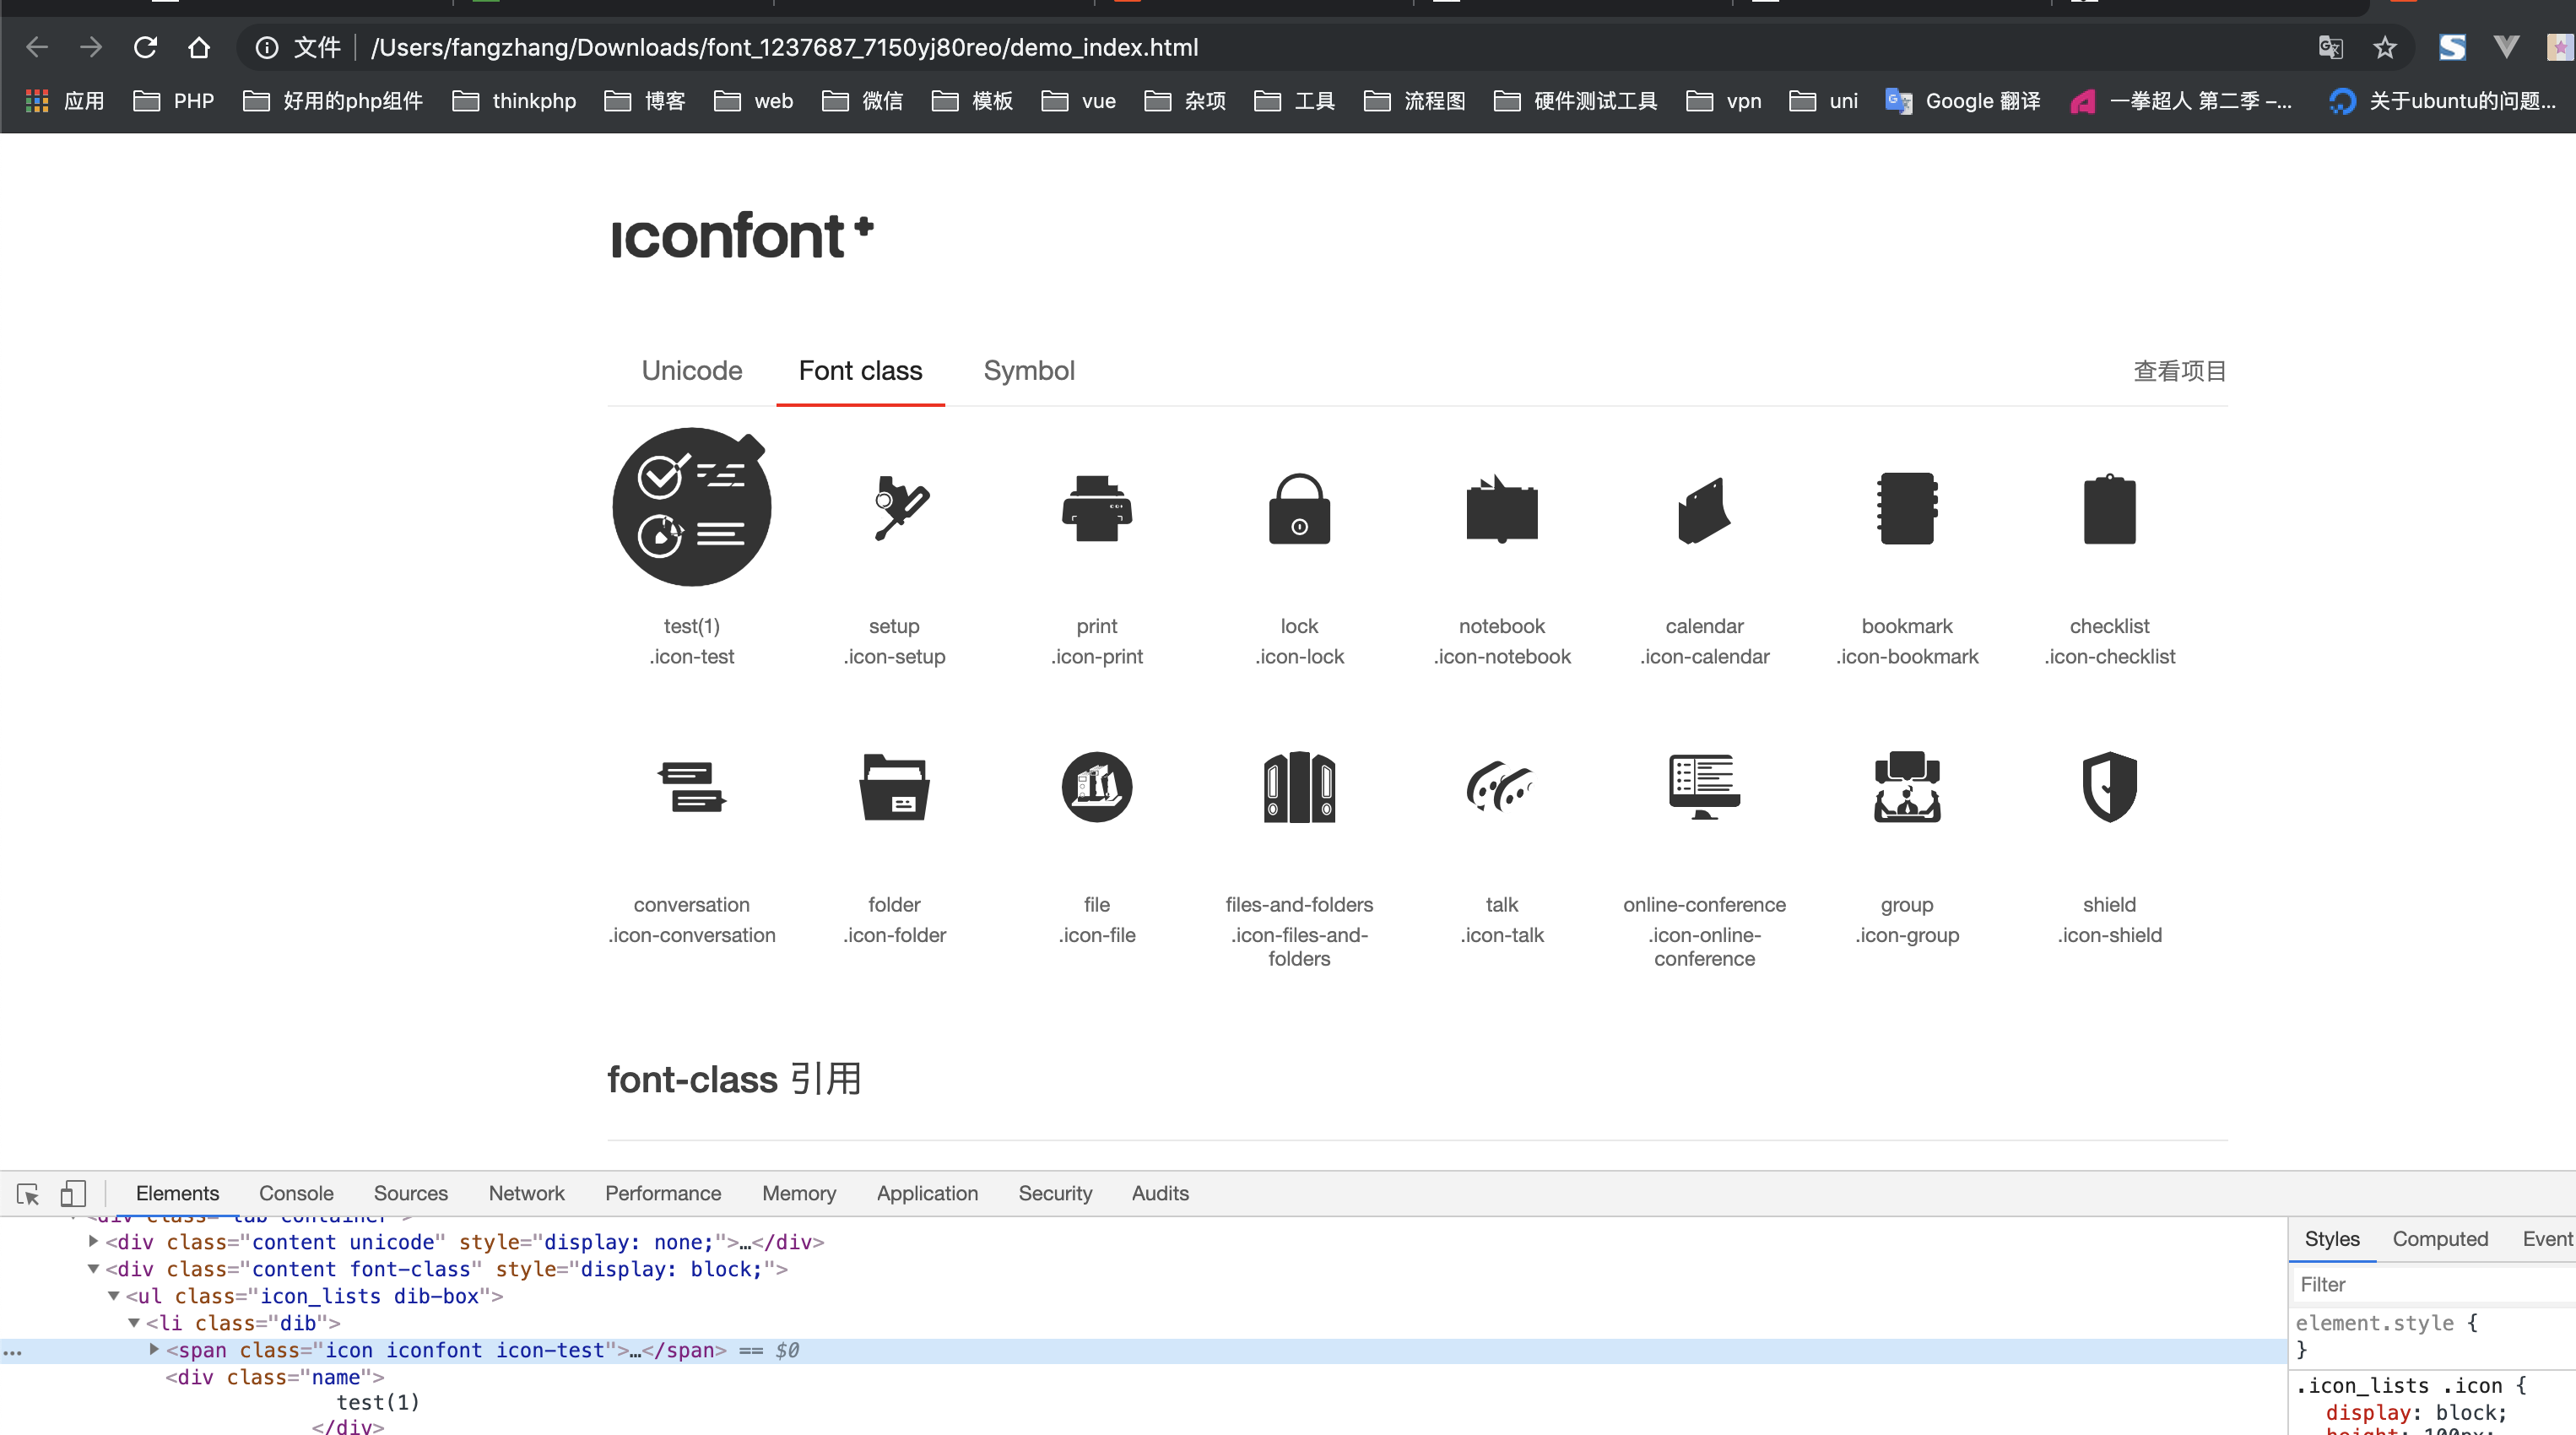This screenshot has height=1435, width=2576.
Task: Collapse the content font-class div node
Action: [94, 1268]
